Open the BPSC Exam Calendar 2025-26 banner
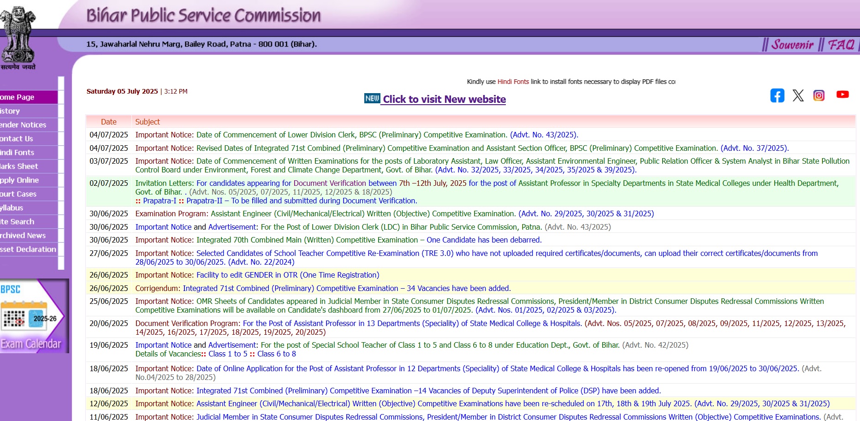 [35, 316]
